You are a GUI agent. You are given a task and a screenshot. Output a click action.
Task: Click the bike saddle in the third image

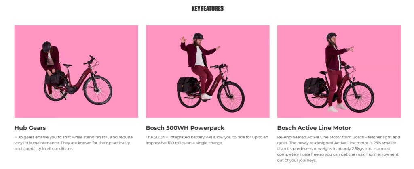tap(323, 72)
